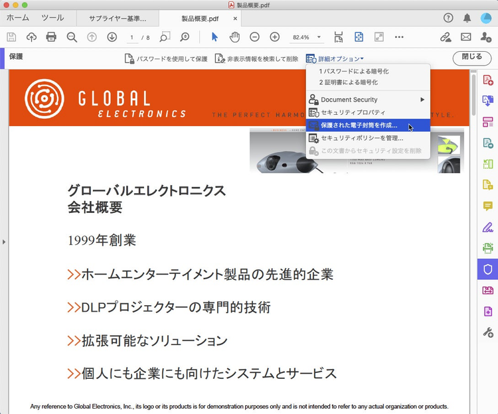Viewport: 498px width, 414px height.
Task: Click the full screen mode icon
Action: pos(378,37)
